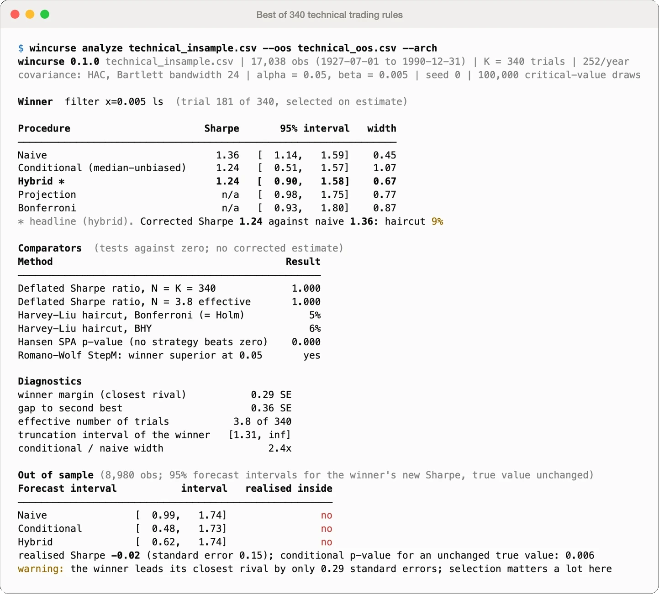Click the truncation interval value '[1.31, inf]'
Screen dimensions: 659x594
[x=259, y=435]
